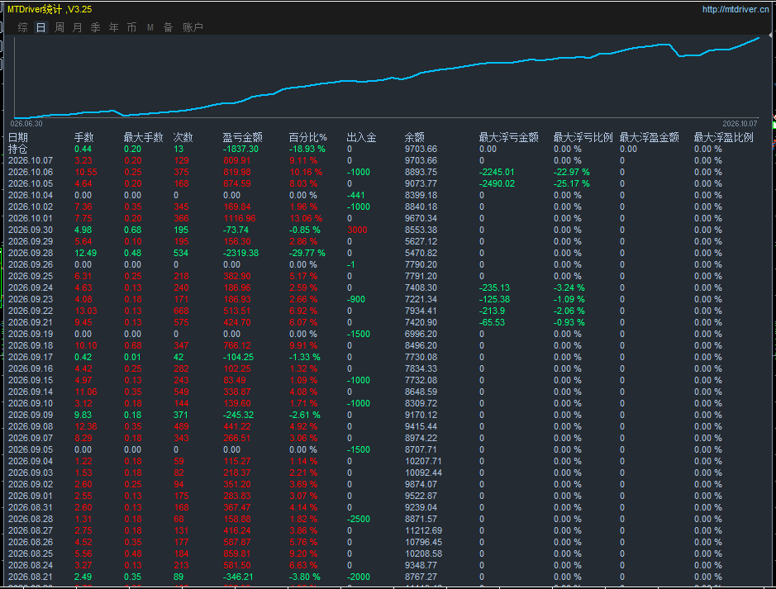776x589 pixels.
Task: Click the 余额 column header
Action: pyautogui.click(x=415, y=137)
